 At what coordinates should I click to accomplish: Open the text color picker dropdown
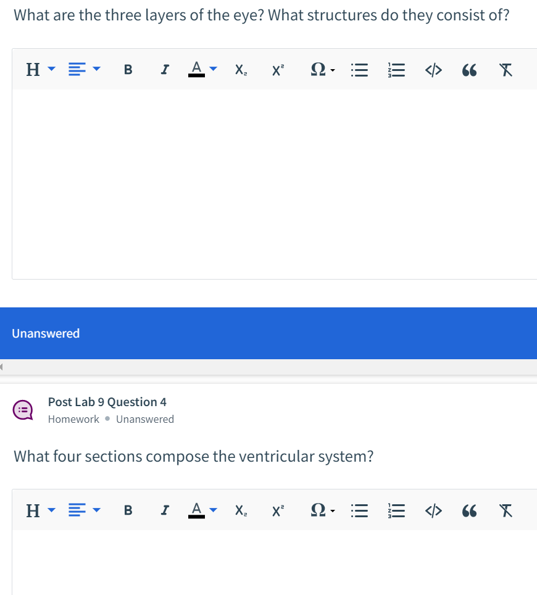click(x=202, y=70)
